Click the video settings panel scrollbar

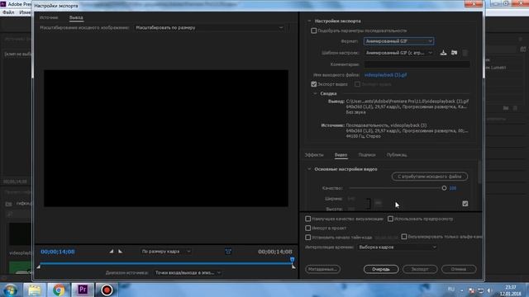point(479,172)
